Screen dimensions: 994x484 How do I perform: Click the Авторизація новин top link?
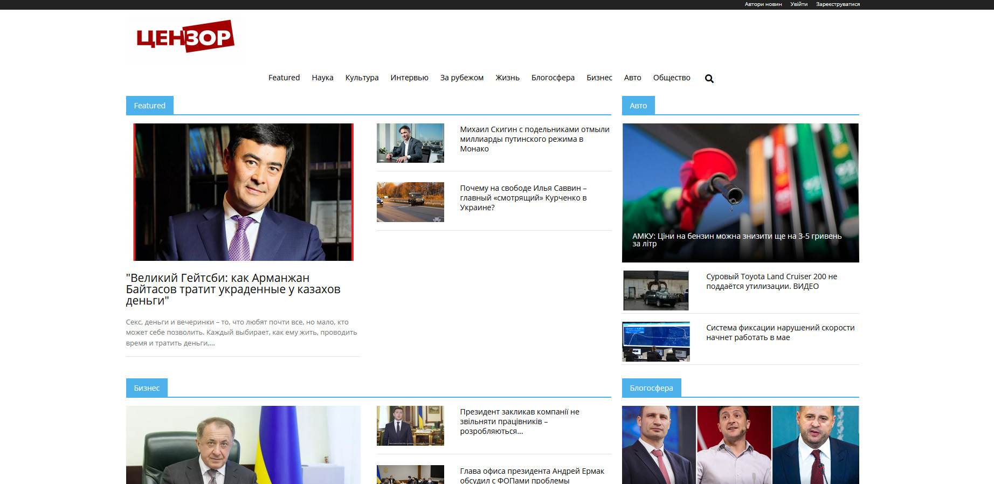click(x=763, y=4)
